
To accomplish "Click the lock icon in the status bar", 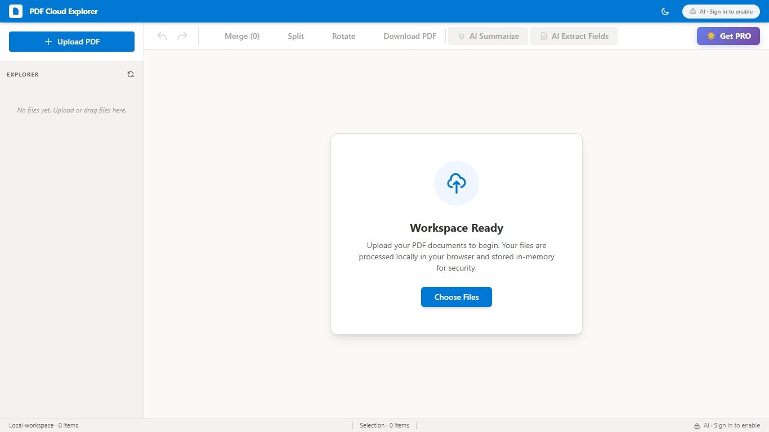I will [x=697, y=425].
